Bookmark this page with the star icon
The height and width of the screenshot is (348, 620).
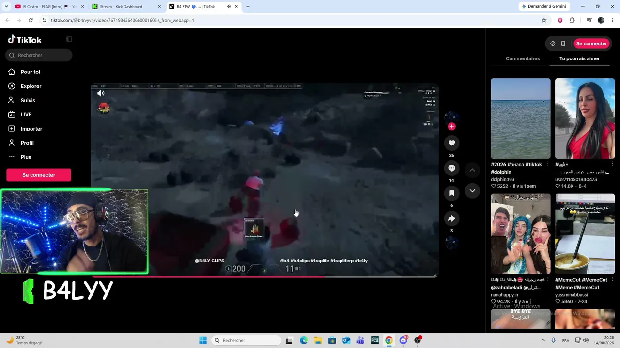(x=544, y=20)
